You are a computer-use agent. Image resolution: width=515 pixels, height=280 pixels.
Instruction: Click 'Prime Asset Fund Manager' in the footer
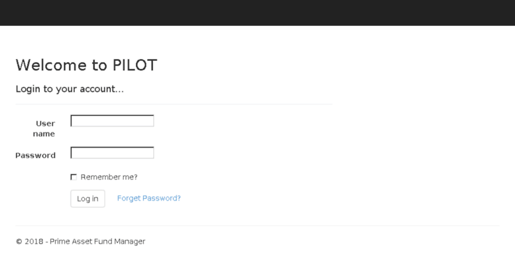pyautogui.click(x=97, y=242)
